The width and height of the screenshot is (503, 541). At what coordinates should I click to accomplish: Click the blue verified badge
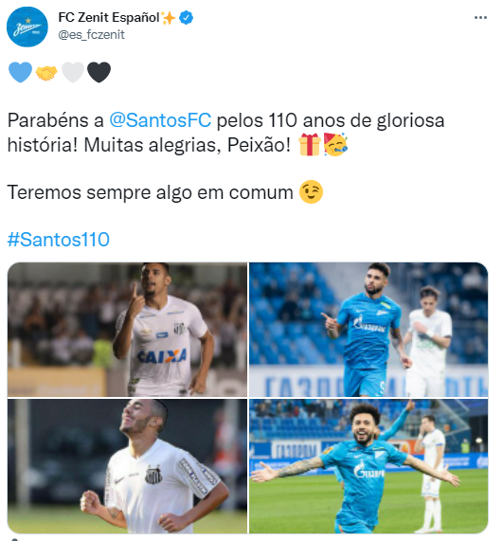(x=187, y=18)
